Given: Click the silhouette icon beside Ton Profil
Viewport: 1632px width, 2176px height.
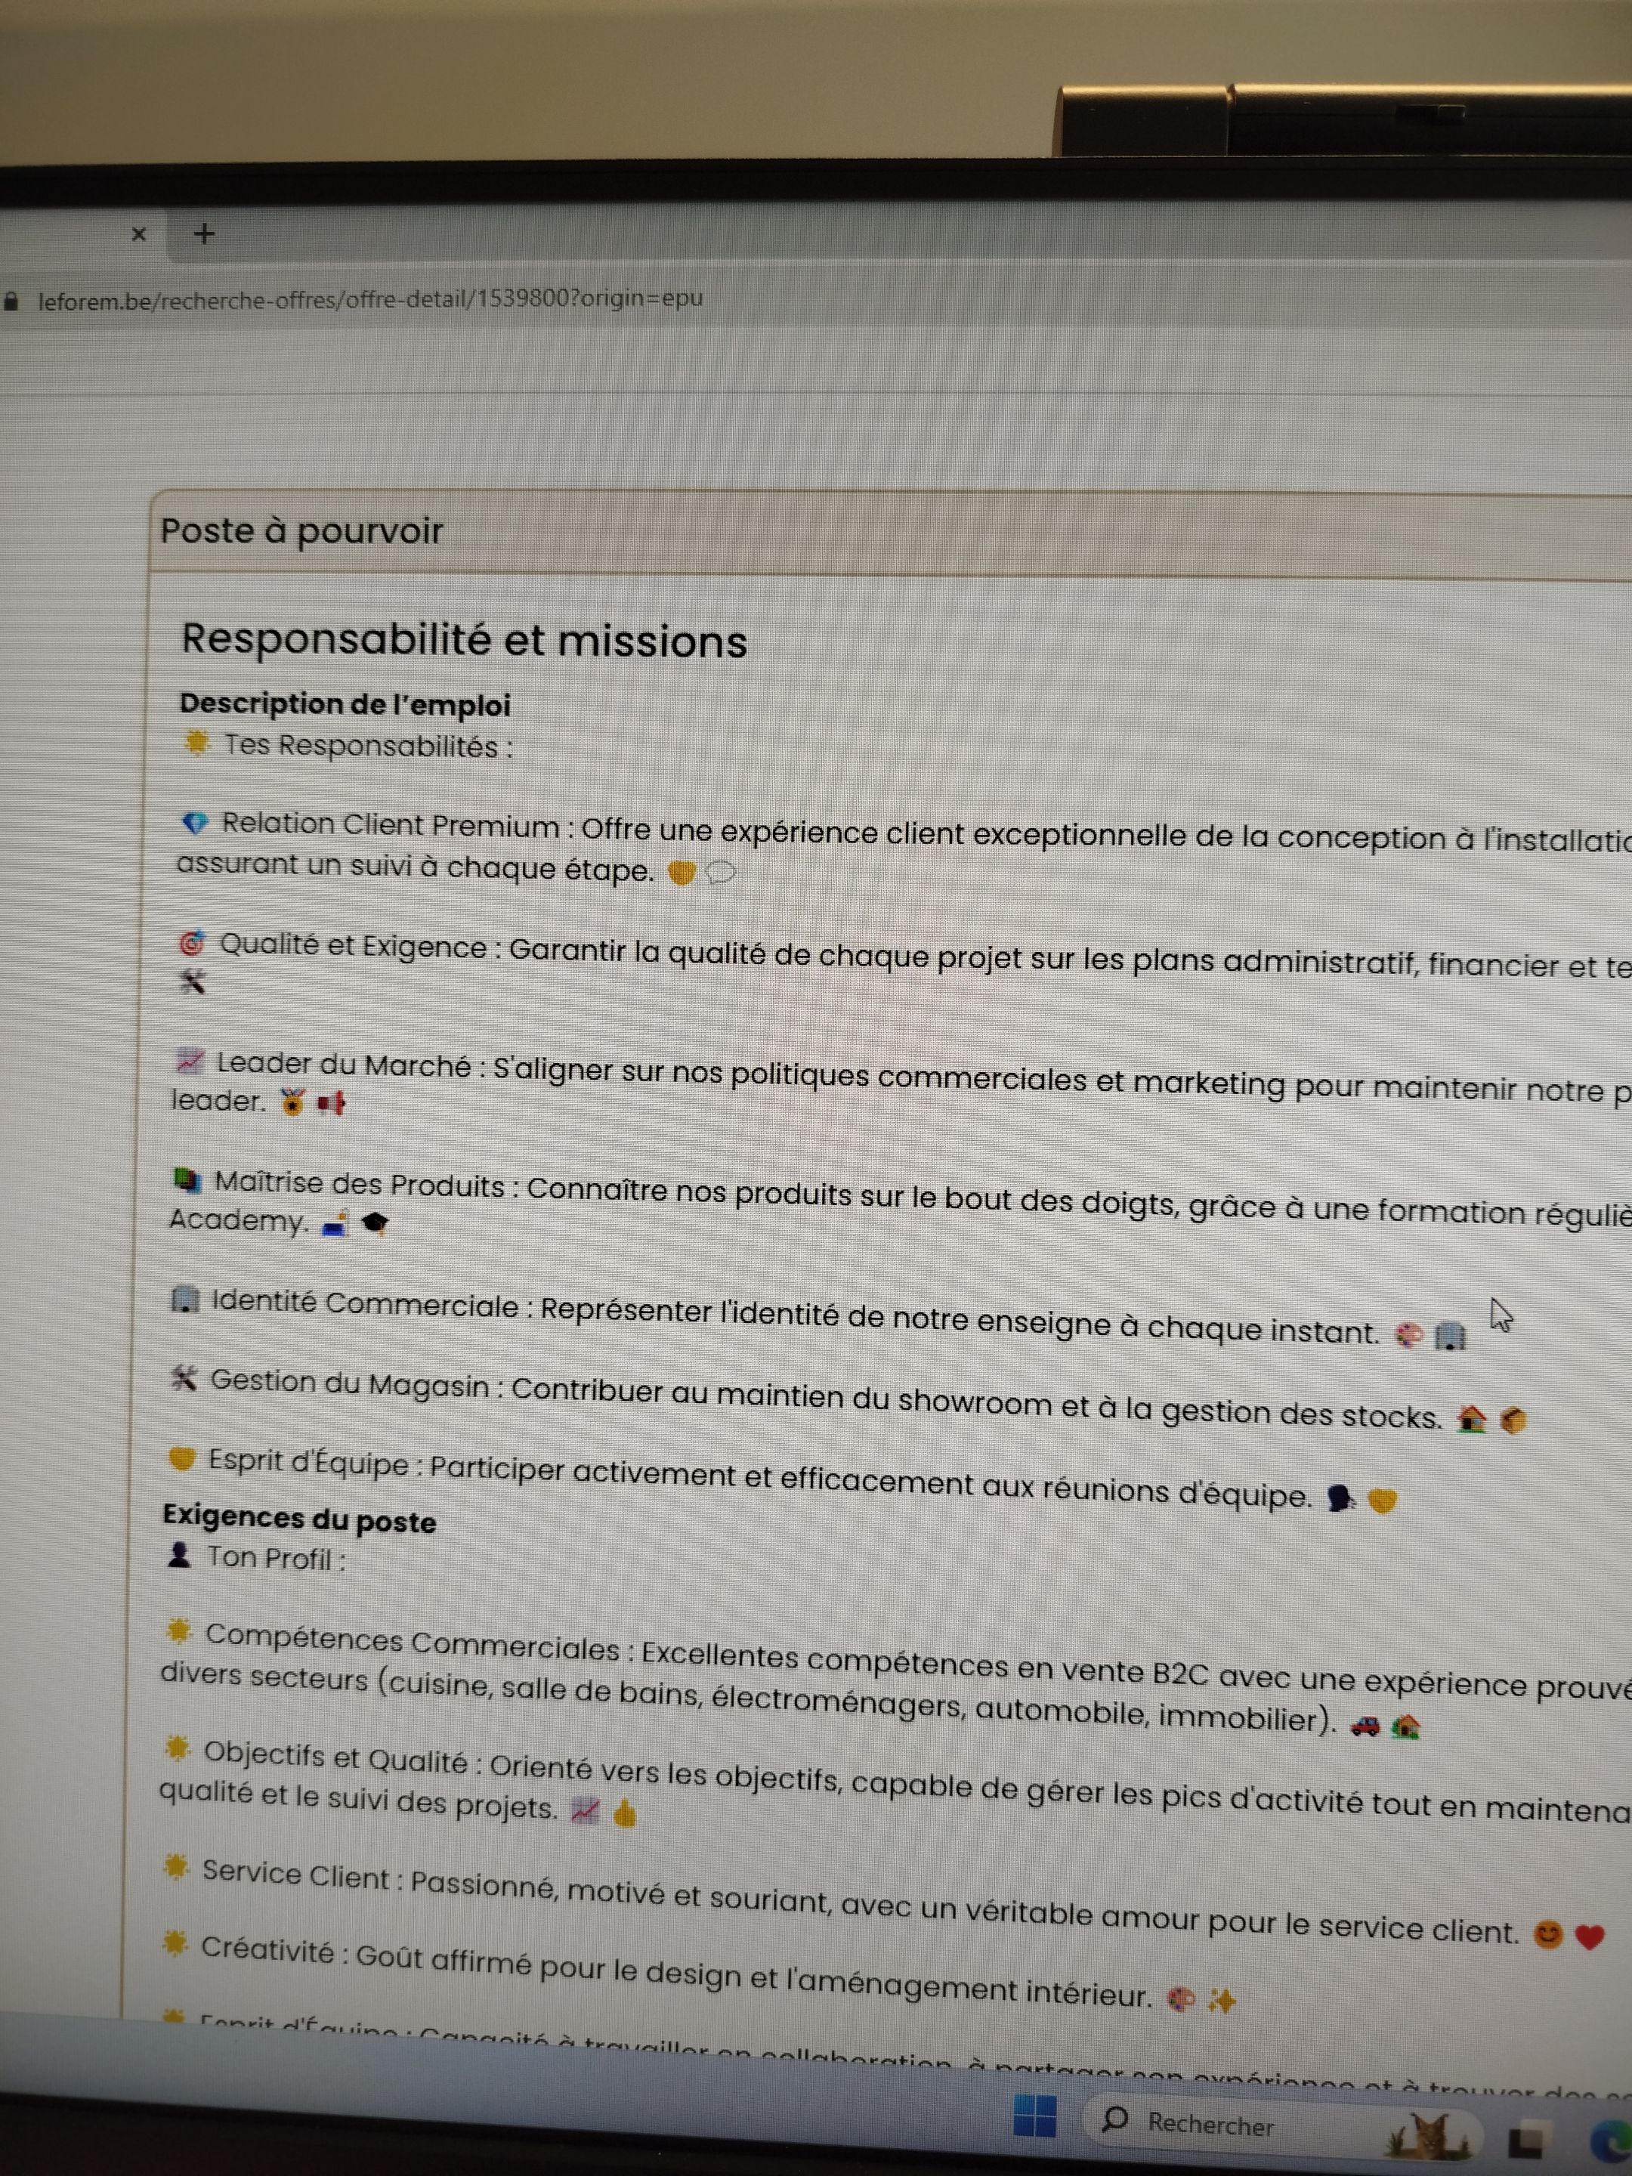Looking at the screenshot, I should (x=179, y=1555).
